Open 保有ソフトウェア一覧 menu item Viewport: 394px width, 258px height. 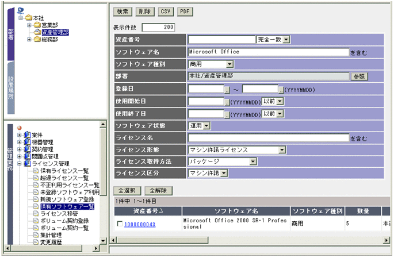click(x=67, y=206)
